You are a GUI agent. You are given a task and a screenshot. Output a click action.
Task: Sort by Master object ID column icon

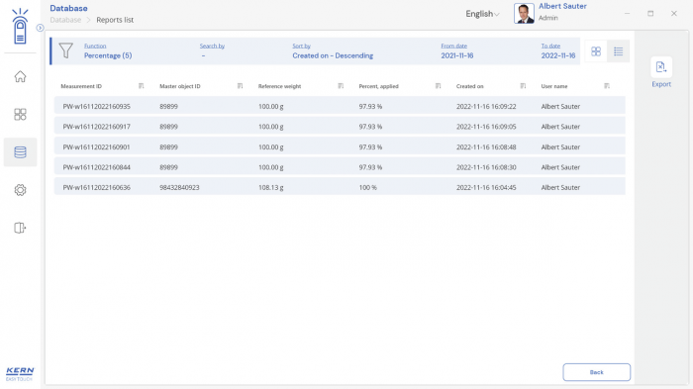[240, 86]
